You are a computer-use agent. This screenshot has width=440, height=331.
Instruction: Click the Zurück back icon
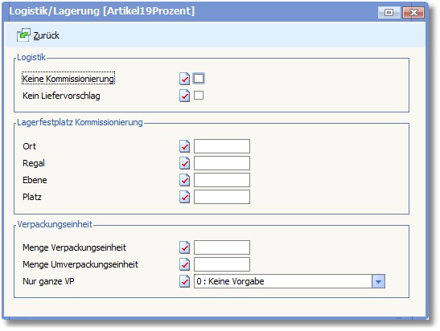[23, 35]
